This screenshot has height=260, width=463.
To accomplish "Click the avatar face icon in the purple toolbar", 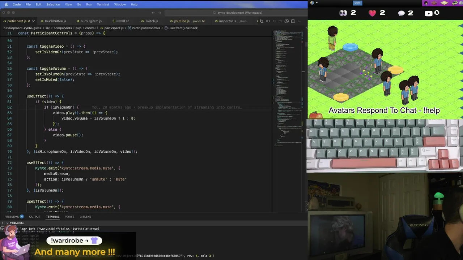I will coord(426,3).
